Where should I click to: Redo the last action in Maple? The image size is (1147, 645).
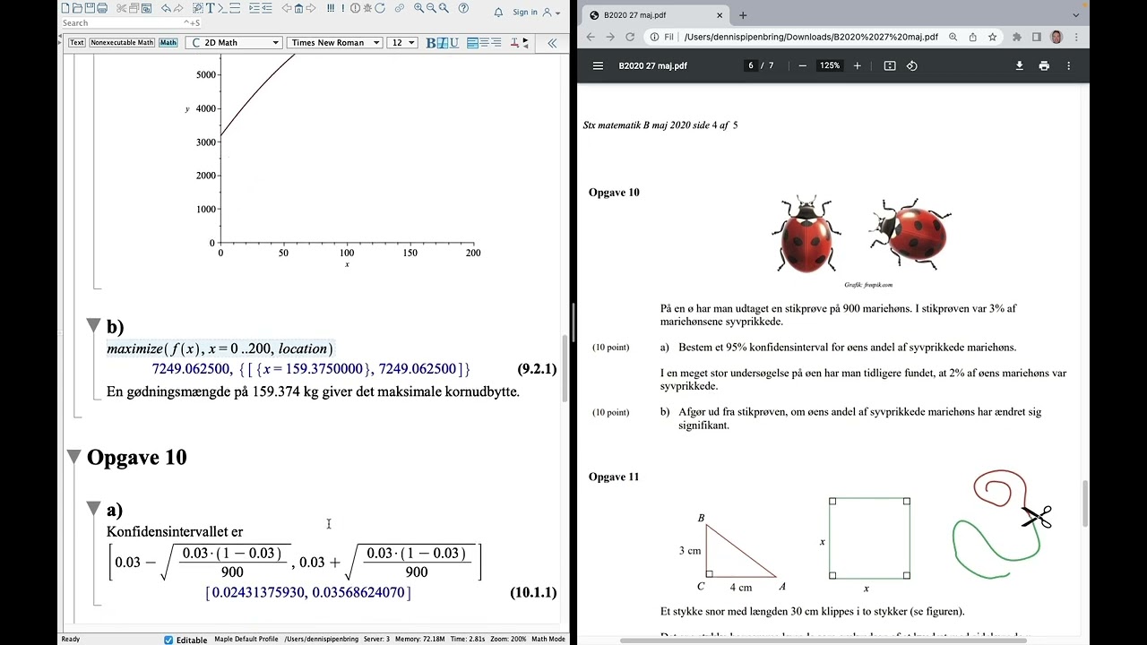(x=178, y=8)
